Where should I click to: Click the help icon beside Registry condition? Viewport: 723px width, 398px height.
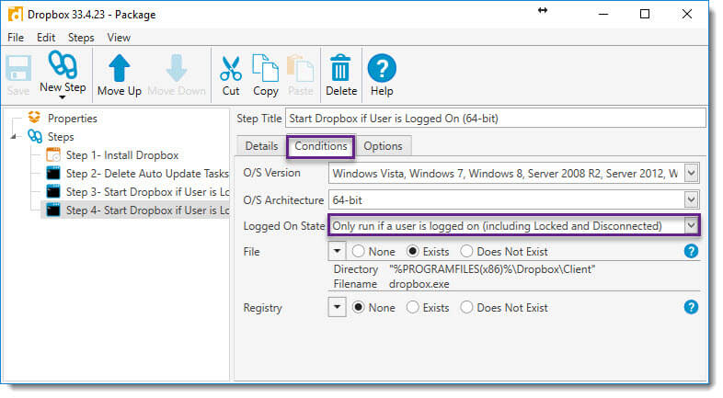[691, 307]
